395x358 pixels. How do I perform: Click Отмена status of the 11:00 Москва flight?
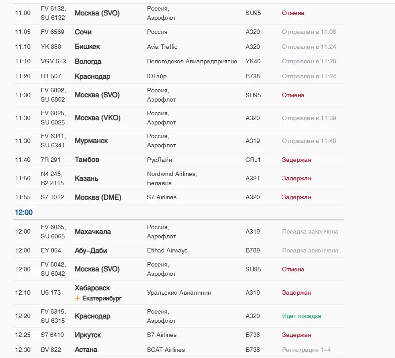pos(293,13)
